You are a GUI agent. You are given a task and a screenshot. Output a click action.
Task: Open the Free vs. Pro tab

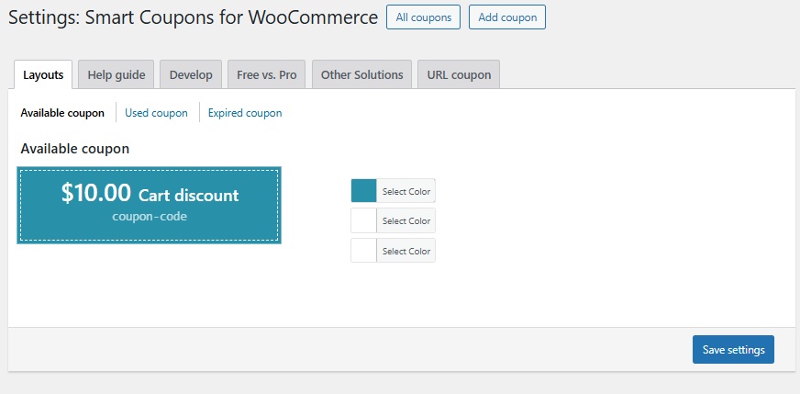tap(266, 75)
